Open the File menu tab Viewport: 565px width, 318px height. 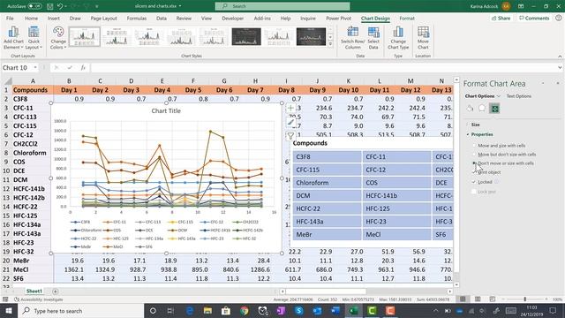point(10,19)
